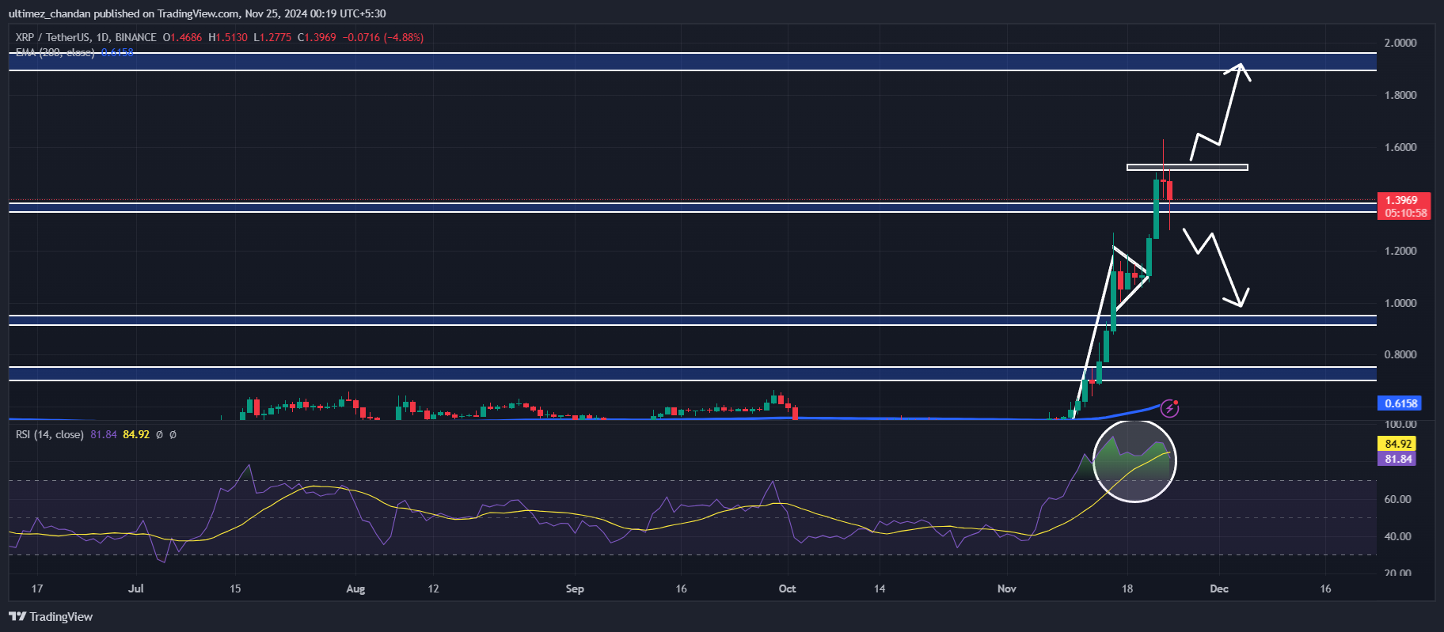Click the Nov label on the time axis
1444x632 pixels.
point(1006,588)
